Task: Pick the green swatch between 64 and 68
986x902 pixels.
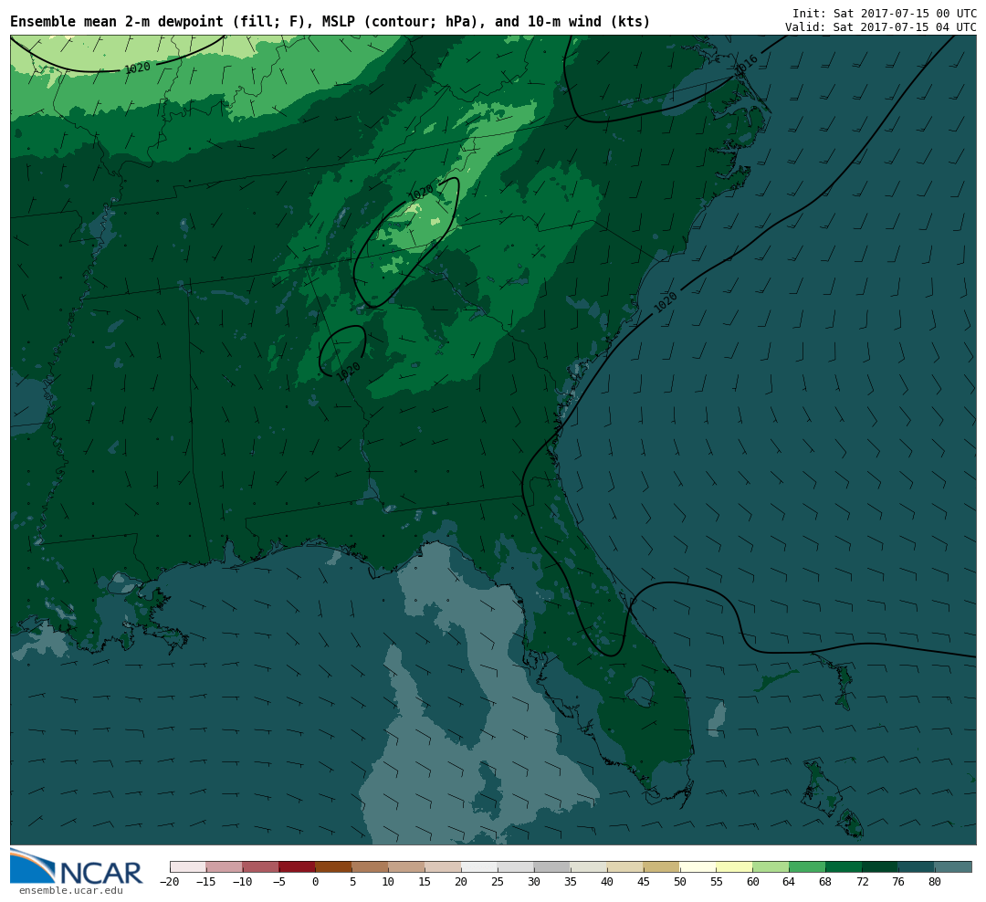Action: click(x=808, y=866)
